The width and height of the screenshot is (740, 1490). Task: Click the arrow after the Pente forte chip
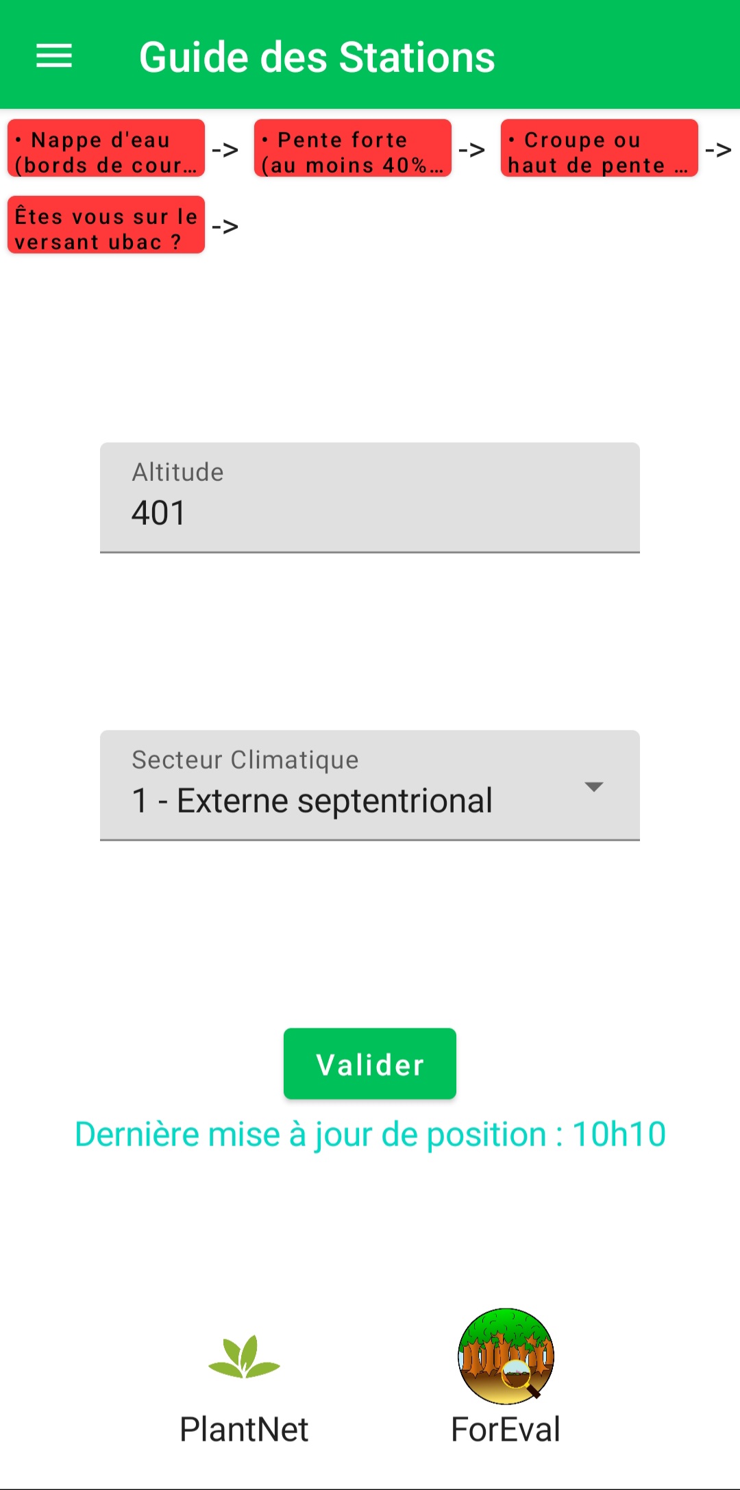[x=471, y=149]
